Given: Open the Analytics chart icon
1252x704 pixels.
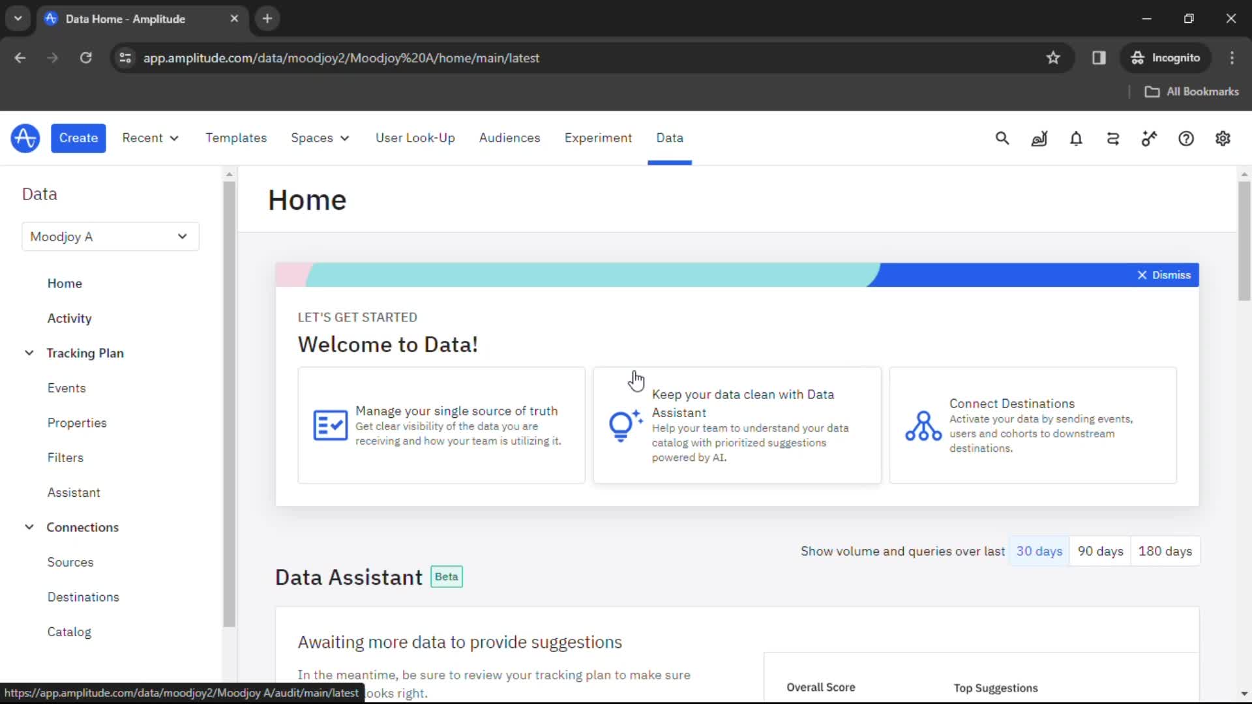Looking at the screenshot, I should click(x=1038, y=138).
